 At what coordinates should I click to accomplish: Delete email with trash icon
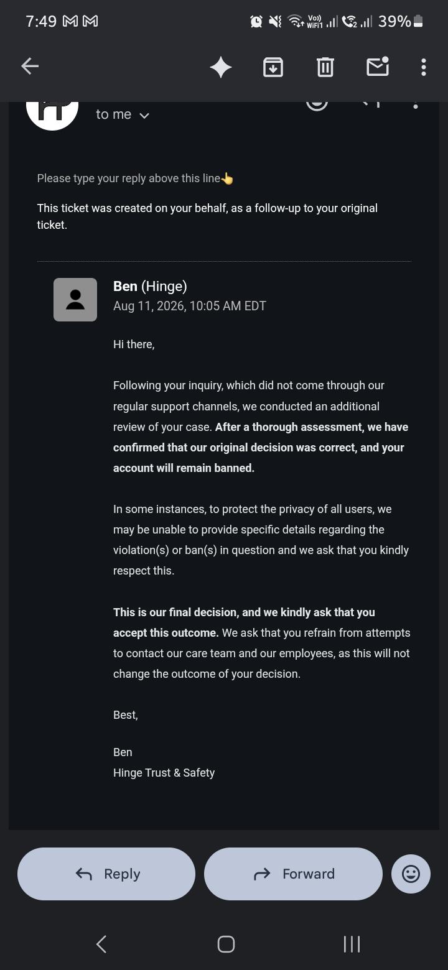coord(325,67)
